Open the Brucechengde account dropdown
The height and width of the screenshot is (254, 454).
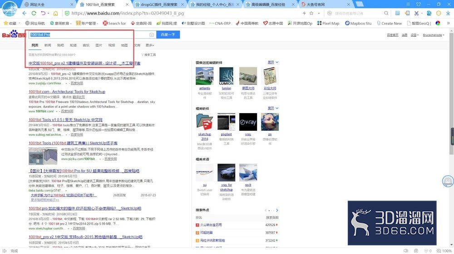[434, 35]
